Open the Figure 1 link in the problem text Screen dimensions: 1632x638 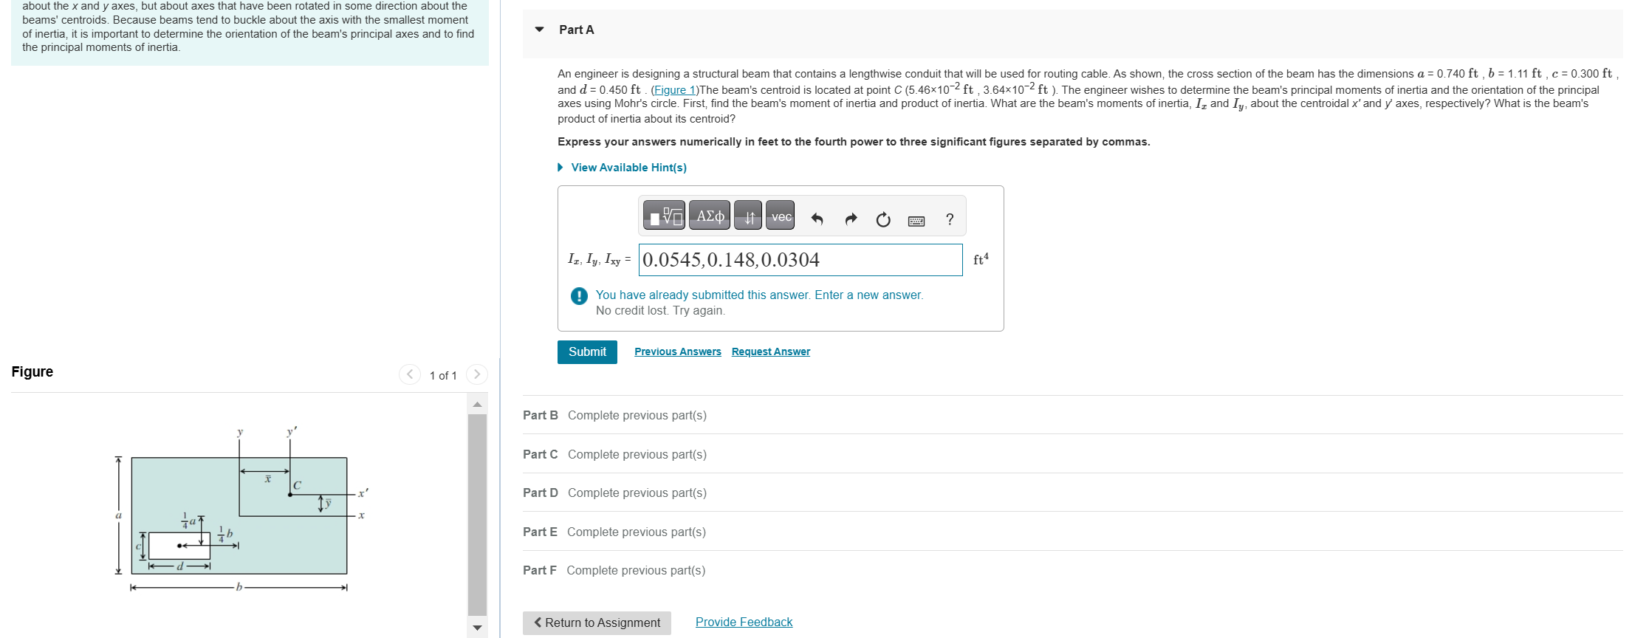click(675, 90)
